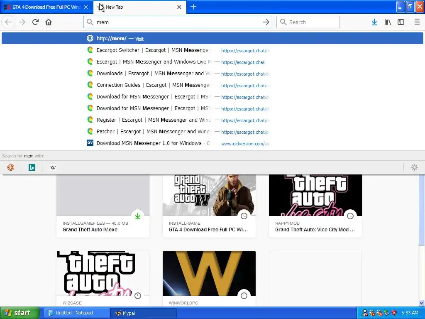Open the Windows start button
425x319 pixels.
tap(20, 313)
